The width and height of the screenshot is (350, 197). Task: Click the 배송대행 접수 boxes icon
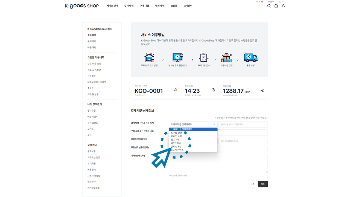click(226, 58)
